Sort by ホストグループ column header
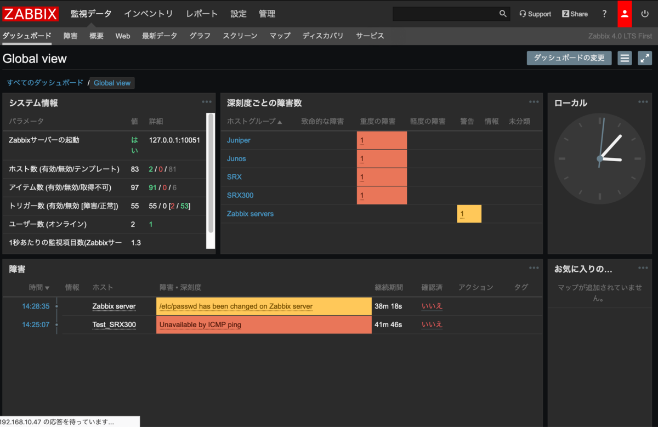This screenshot has height=427, width=658. point(254,121)
